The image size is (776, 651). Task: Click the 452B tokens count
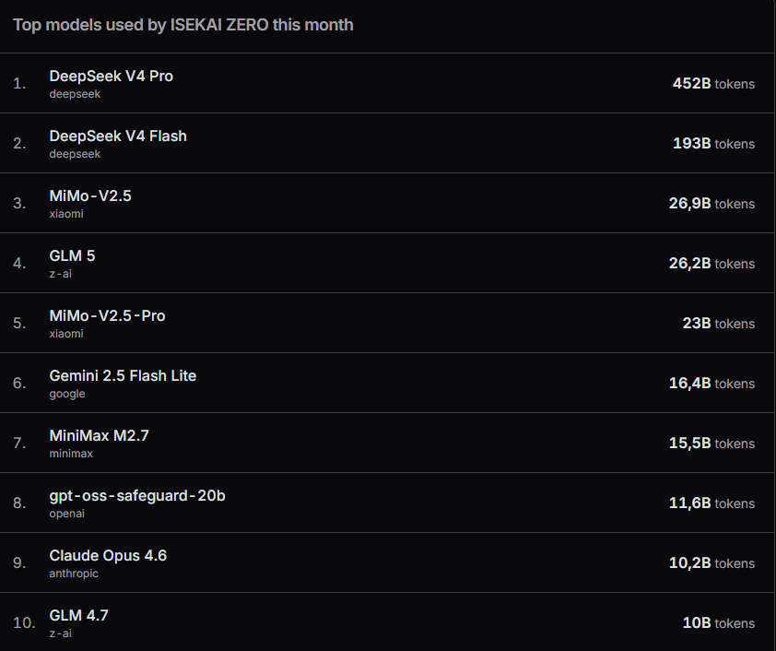tap(713, 84)
